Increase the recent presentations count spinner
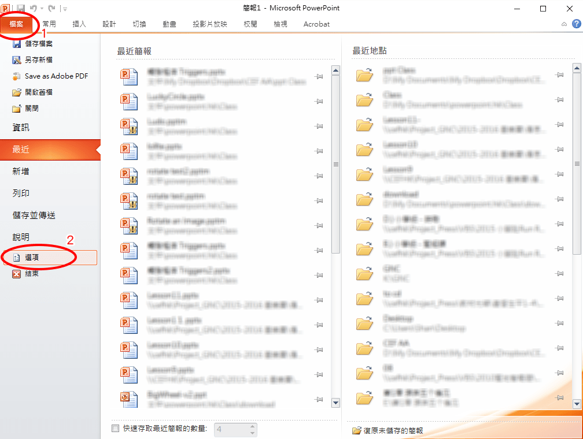583x439 pixels. (252, 427)
